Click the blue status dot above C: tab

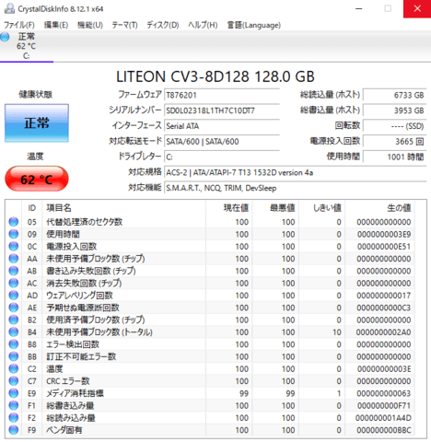coord(5,37)
